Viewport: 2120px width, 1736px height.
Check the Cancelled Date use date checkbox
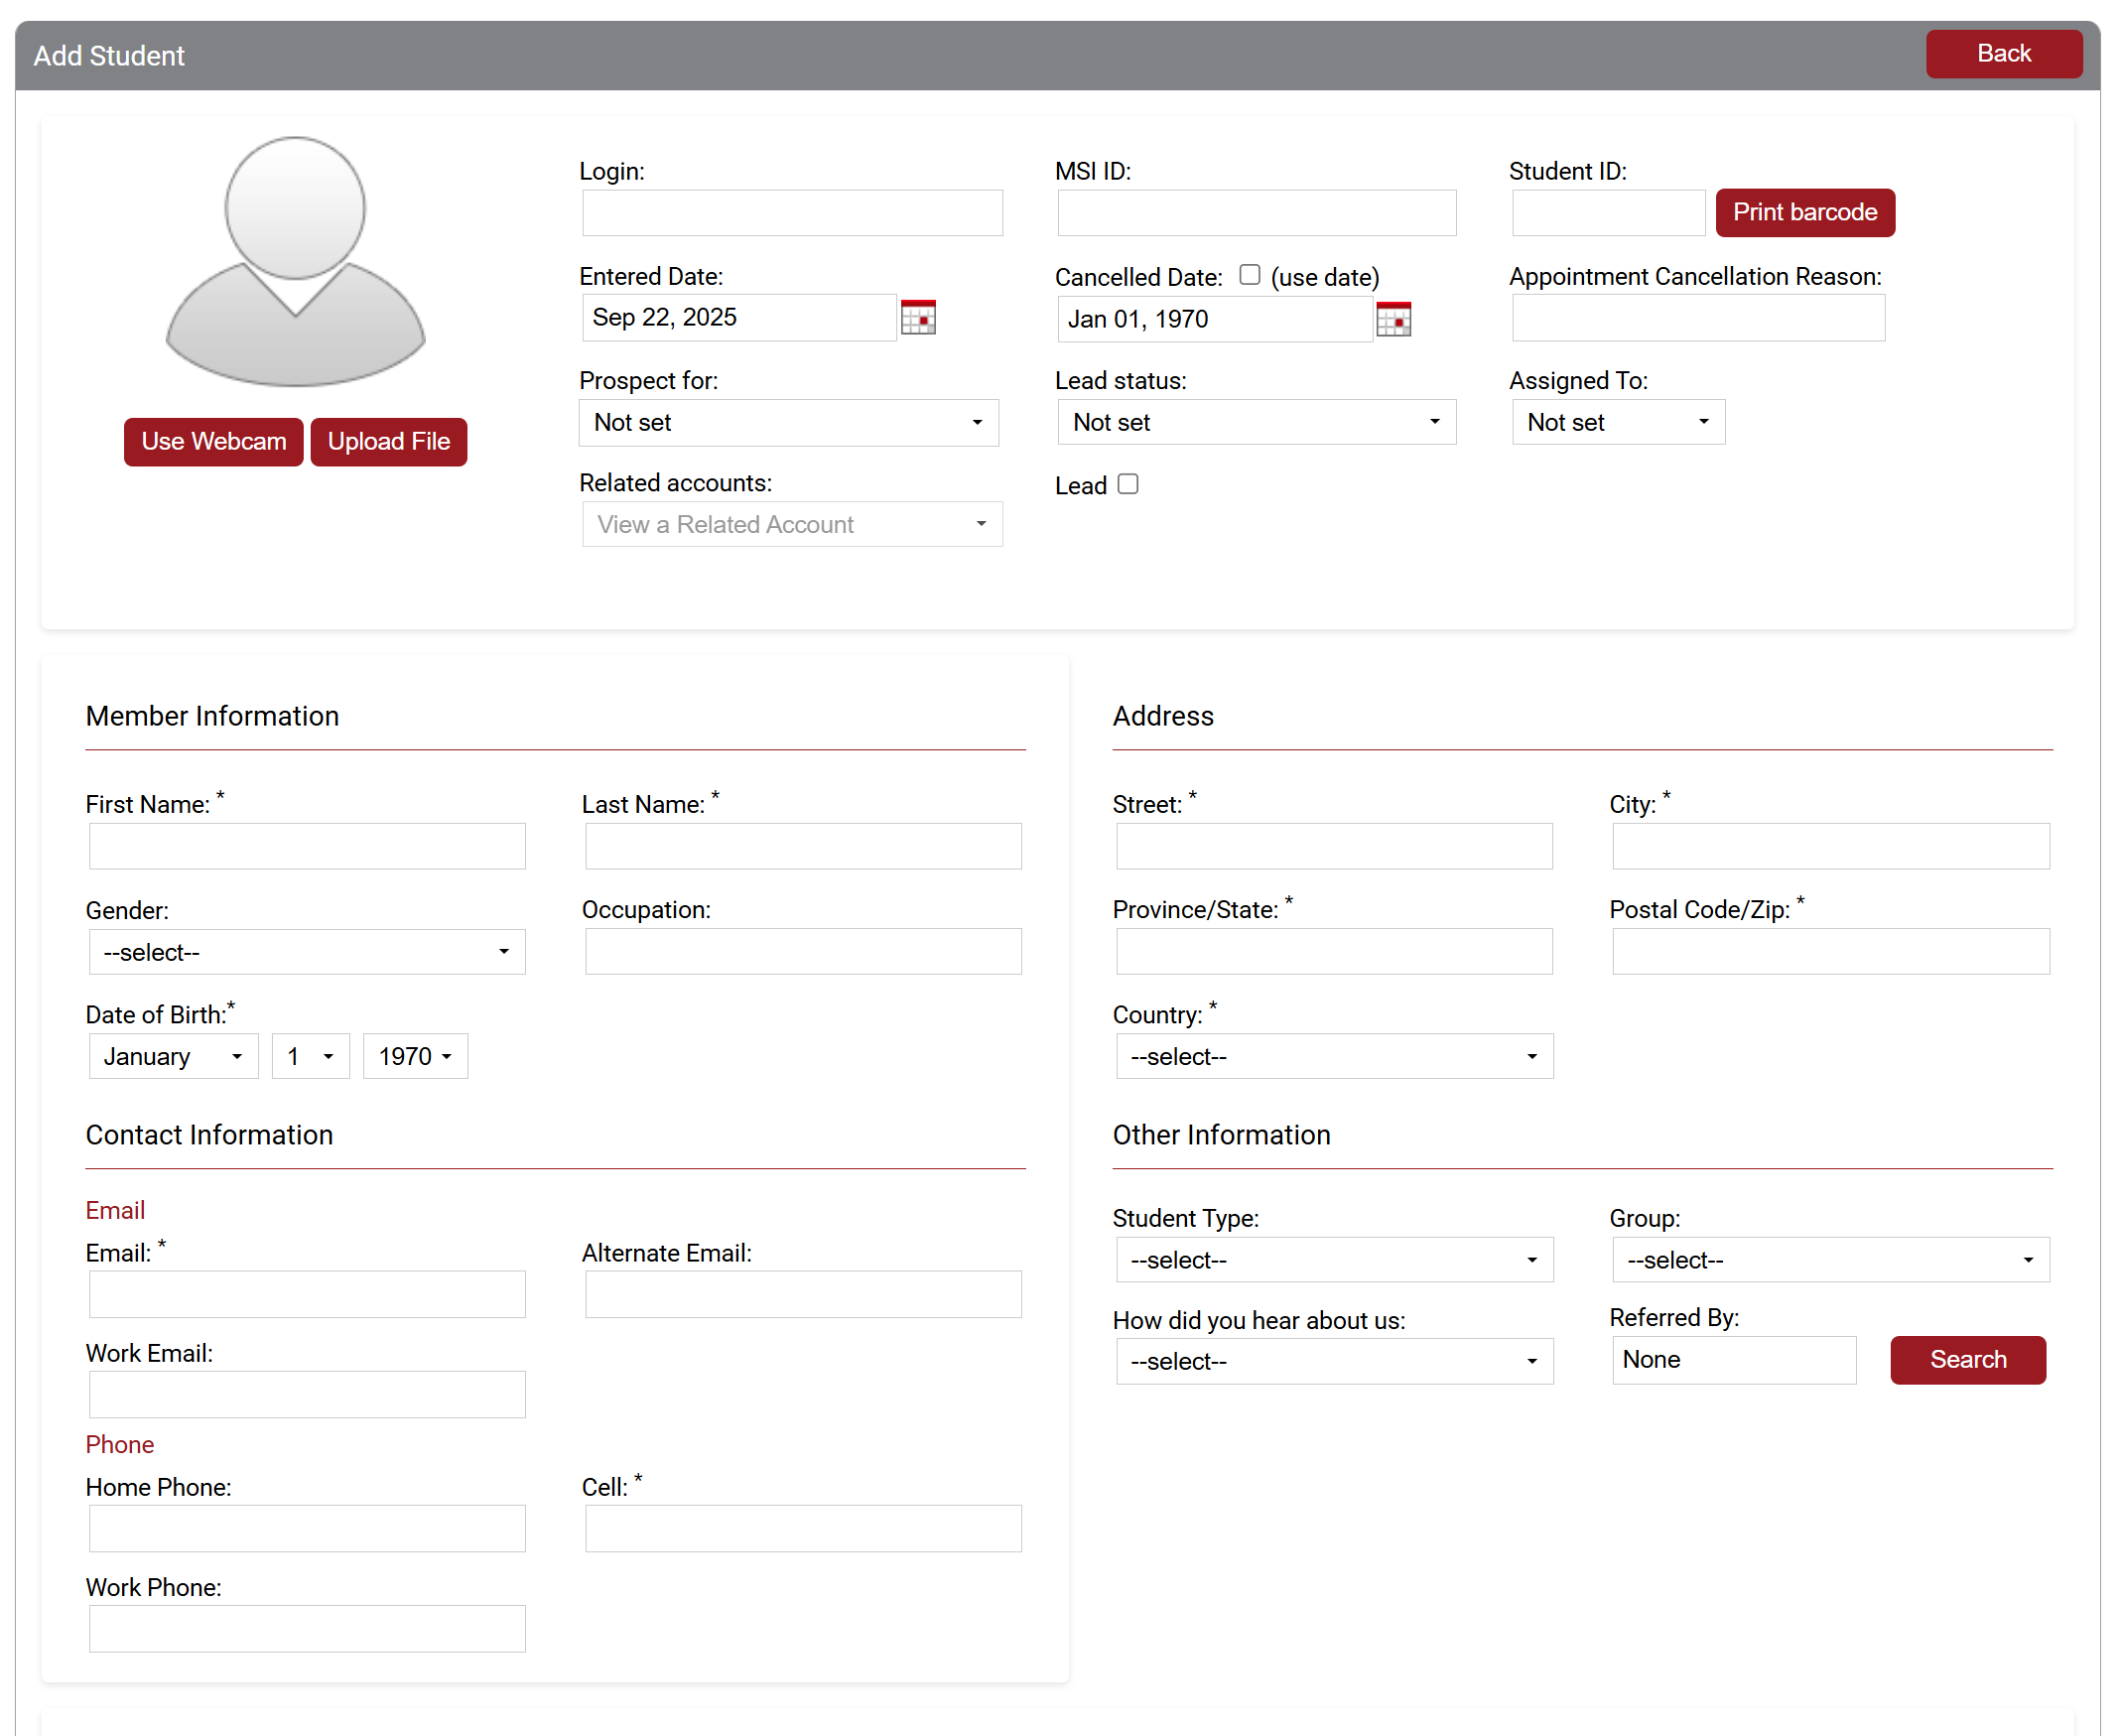tap(1249, 275)
